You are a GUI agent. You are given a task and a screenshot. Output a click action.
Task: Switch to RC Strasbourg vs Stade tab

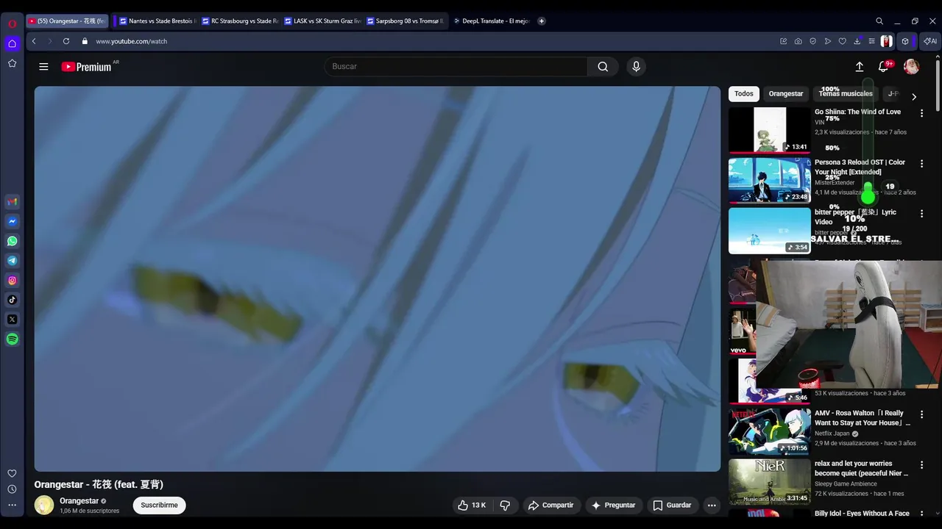pyautogui.click(x=238, y=21)
